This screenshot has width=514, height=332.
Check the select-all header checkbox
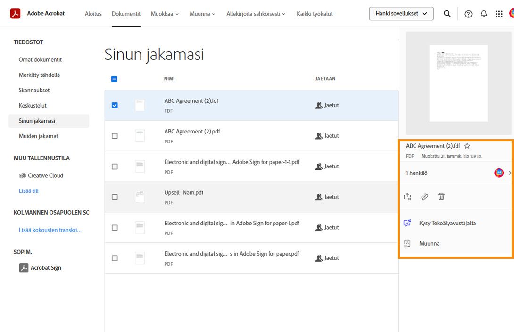114,79
